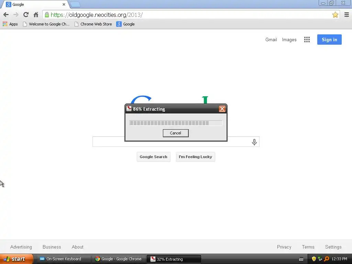Open the Welcome to Google Chrome bookmark
Image resolution: width=352 pixels, height=264 pixels.
tap(46, 24)
